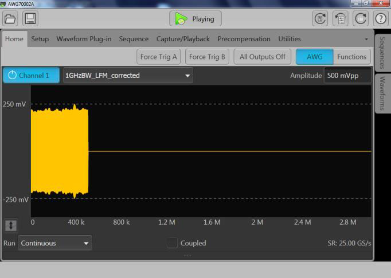Viewport: 391px width, 278px height.
Task: Open the Setup tab
Action: pyautogui.click(x=40, y=39)
